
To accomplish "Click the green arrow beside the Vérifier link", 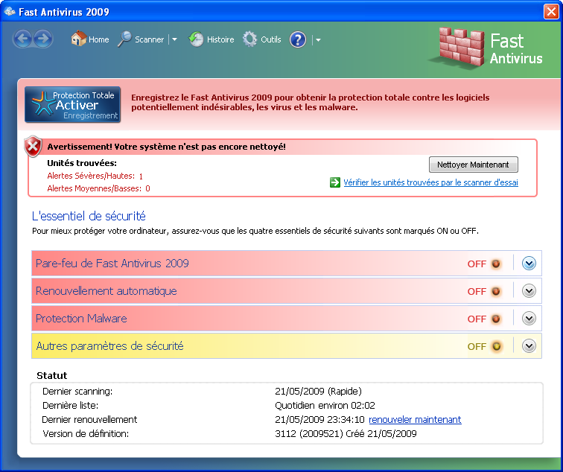I will tap(334, 182).
